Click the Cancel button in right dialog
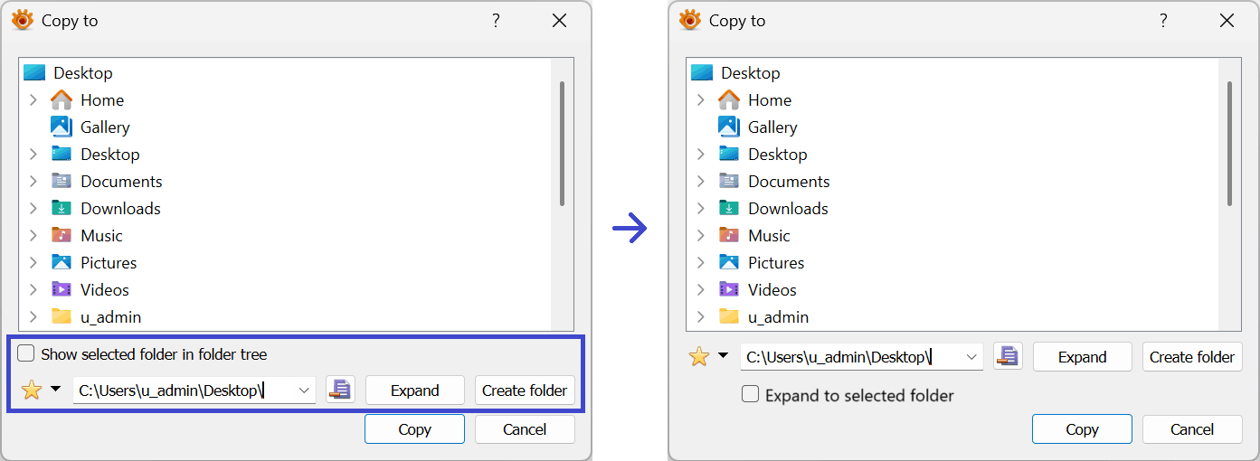1260x461 pixels. 1192,429
